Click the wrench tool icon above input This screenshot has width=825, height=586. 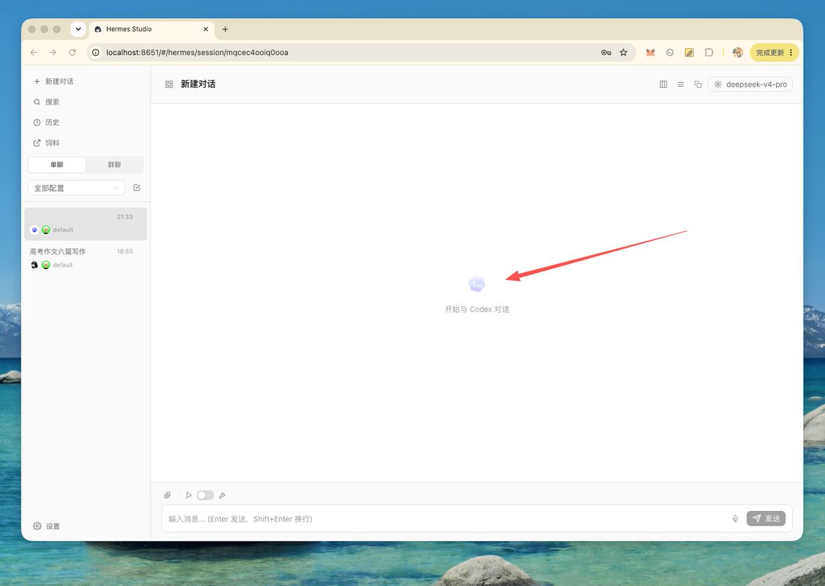coord(222,495)
